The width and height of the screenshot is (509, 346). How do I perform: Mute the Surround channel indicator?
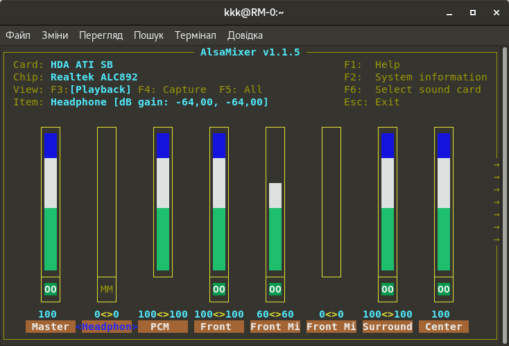click(388, 289)
